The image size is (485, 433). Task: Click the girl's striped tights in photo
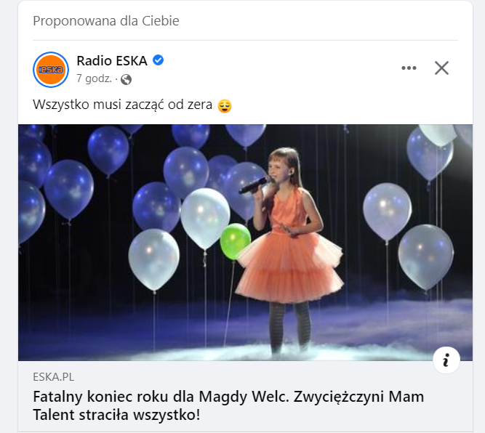click(x=289, y=325)
